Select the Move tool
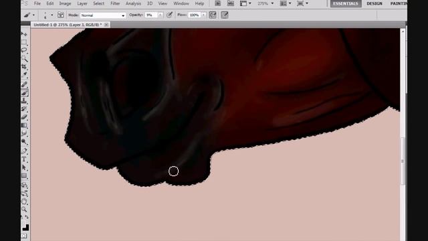The image size is (428, 241). 24,34
